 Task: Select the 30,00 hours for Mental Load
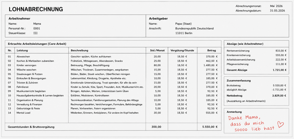157,113
